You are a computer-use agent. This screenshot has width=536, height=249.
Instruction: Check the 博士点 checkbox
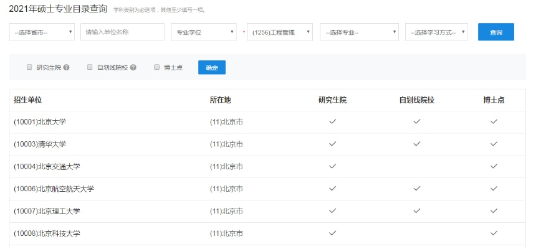157,67
